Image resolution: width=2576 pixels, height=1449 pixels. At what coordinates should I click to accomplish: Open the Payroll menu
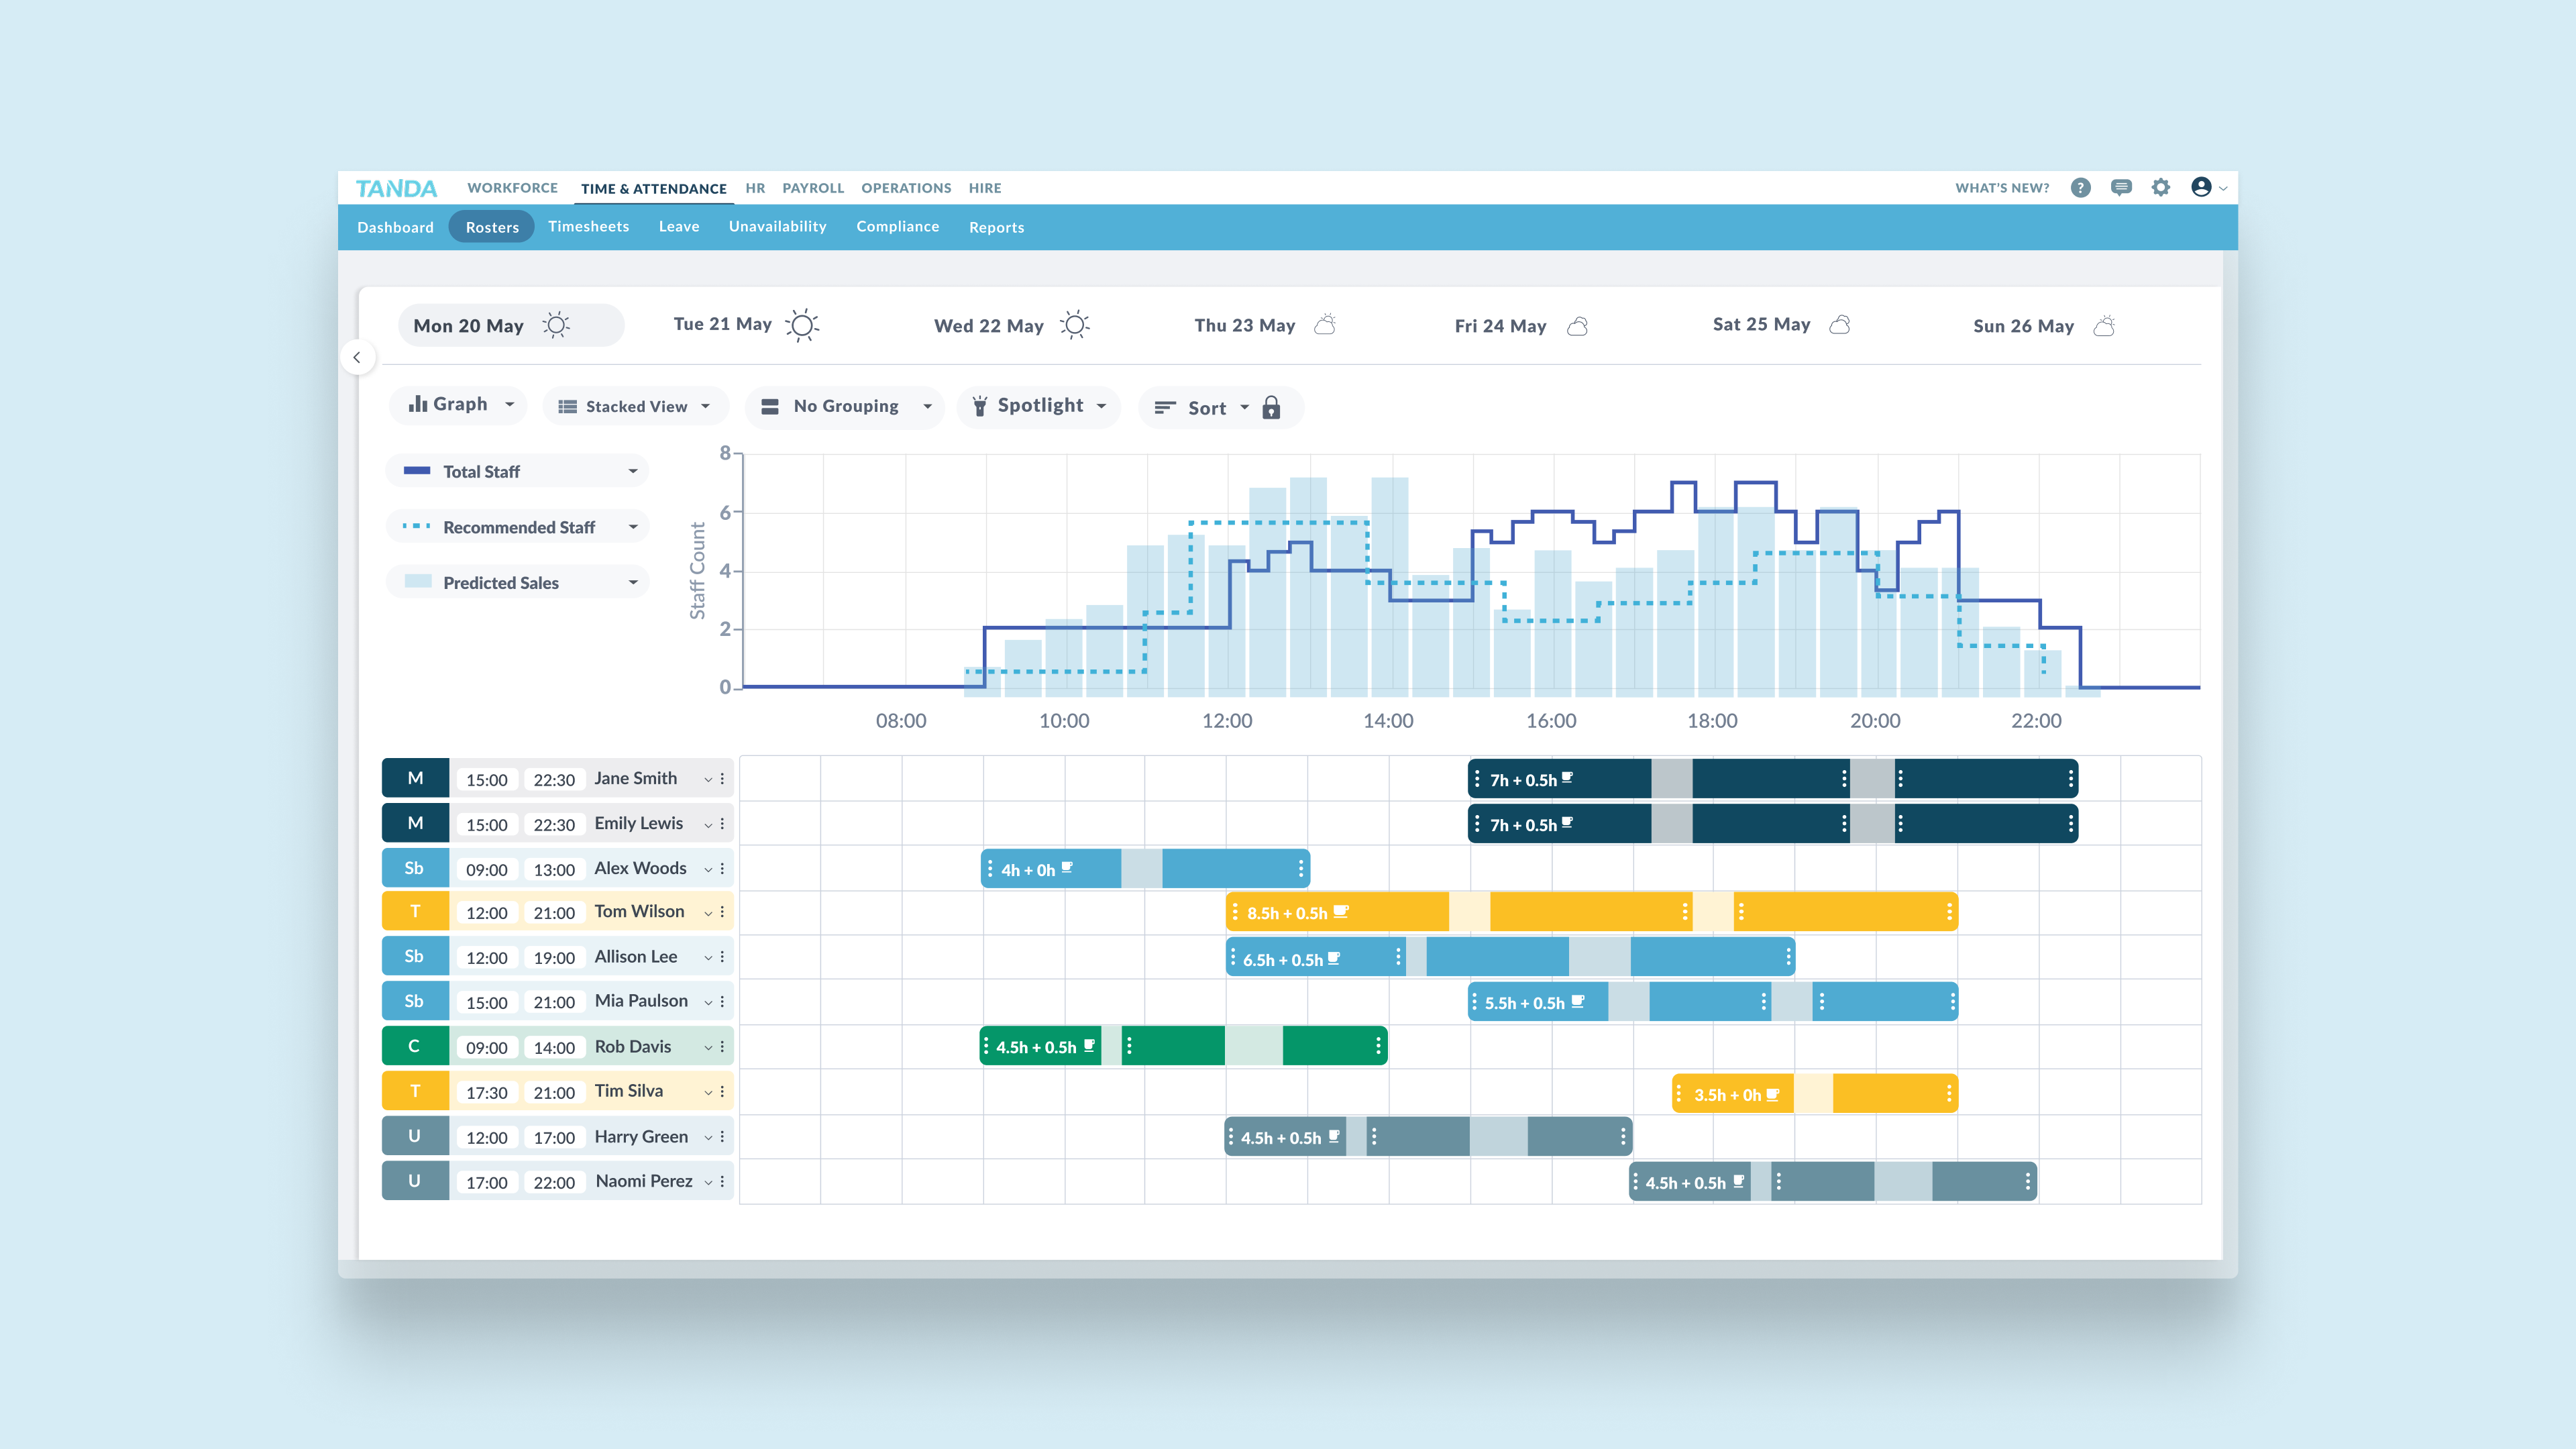tap(812, 188)
